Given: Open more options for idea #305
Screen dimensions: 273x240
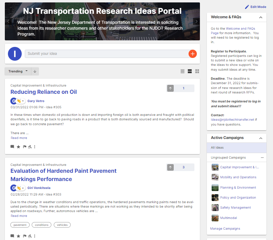Looking at the screenshot, I should coord(35,147).
